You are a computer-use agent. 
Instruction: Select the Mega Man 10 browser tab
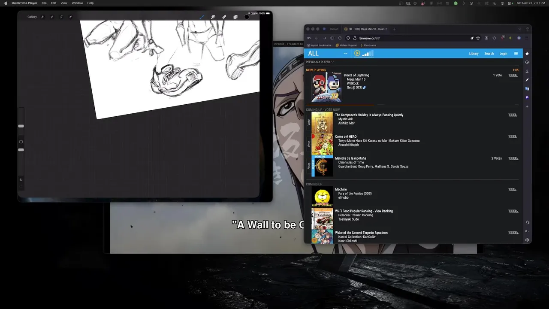click(x=365, y=29)
